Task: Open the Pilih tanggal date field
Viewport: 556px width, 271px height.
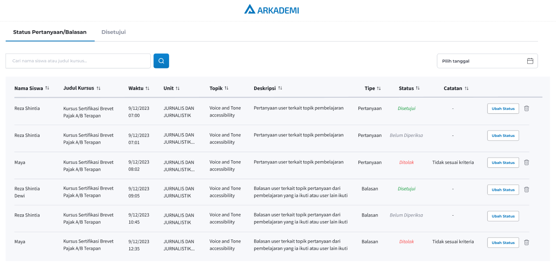Action: pos(481,61)
